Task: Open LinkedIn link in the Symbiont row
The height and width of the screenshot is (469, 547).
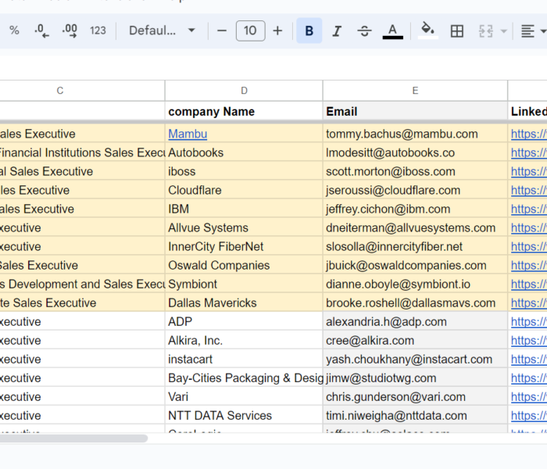Action: tap(529, 285)
